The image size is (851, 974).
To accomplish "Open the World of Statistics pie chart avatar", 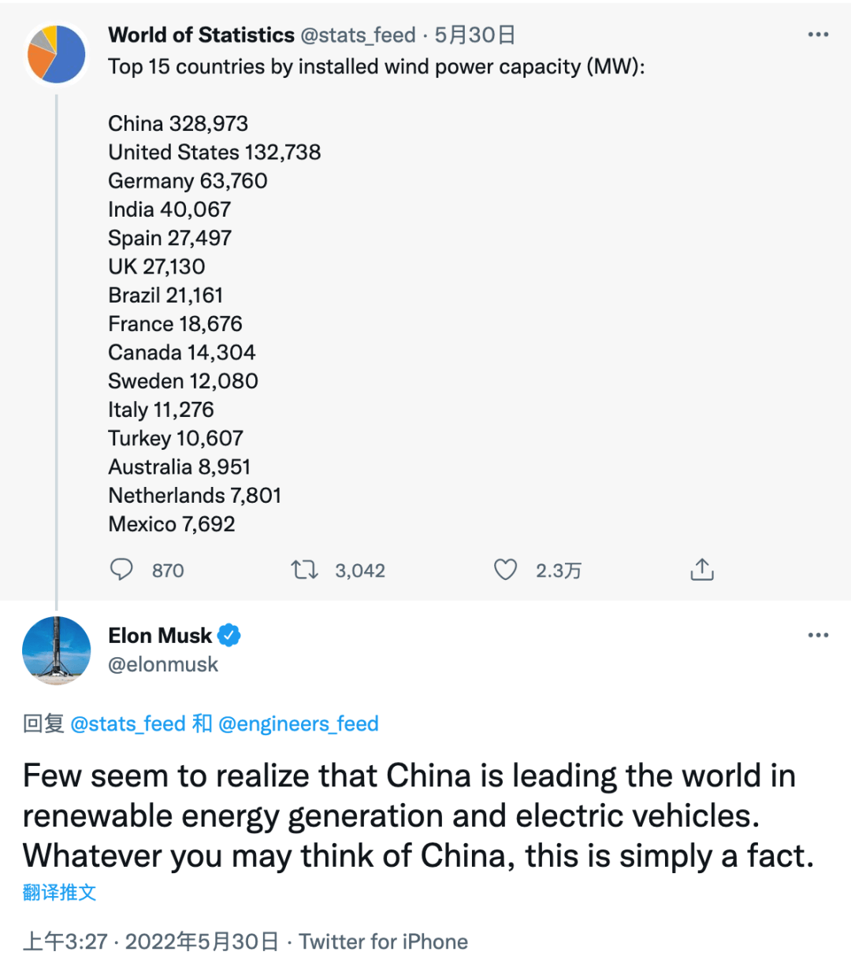I will [x=56, y=54].
